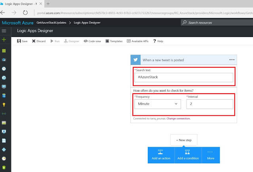The image size is (253, 172).
Task: Discard changes in the designer
Action: pos(39,41)
